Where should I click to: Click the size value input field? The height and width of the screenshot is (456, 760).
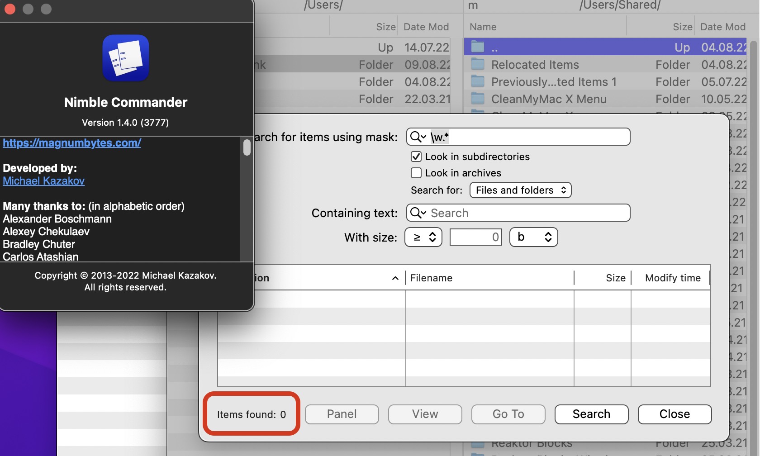click(475, 237)
